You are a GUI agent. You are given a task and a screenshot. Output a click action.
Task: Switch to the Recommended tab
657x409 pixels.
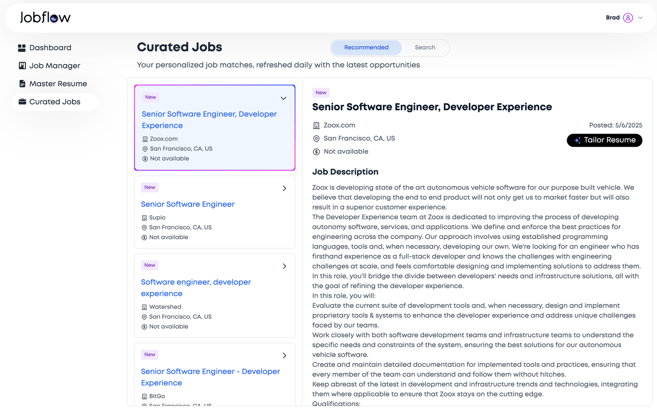click(366, 48)
